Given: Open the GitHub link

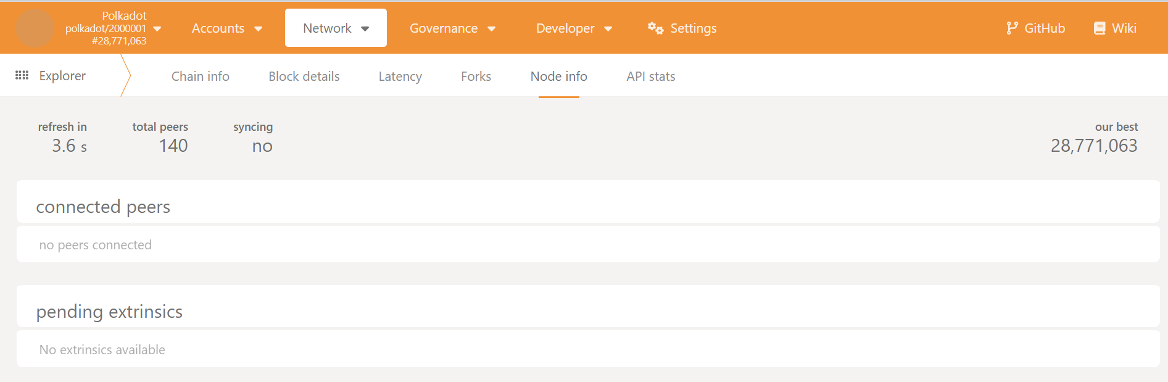Looking at the screenshot, I should 1044,28.
